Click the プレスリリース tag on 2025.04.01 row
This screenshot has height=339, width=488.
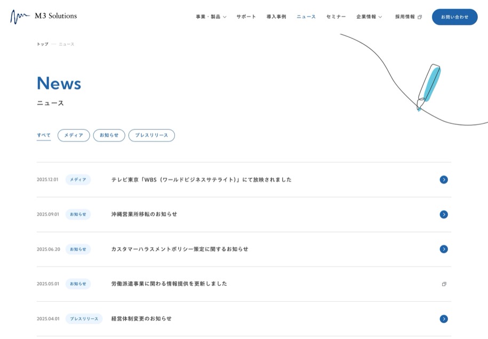84,319
